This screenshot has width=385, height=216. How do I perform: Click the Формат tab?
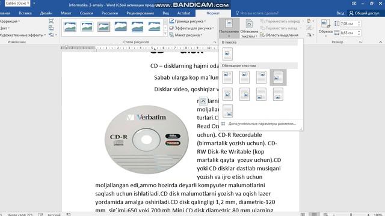coord(213,13)
